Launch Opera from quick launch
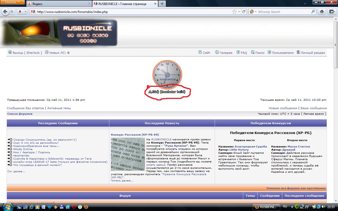 (74, 207)
